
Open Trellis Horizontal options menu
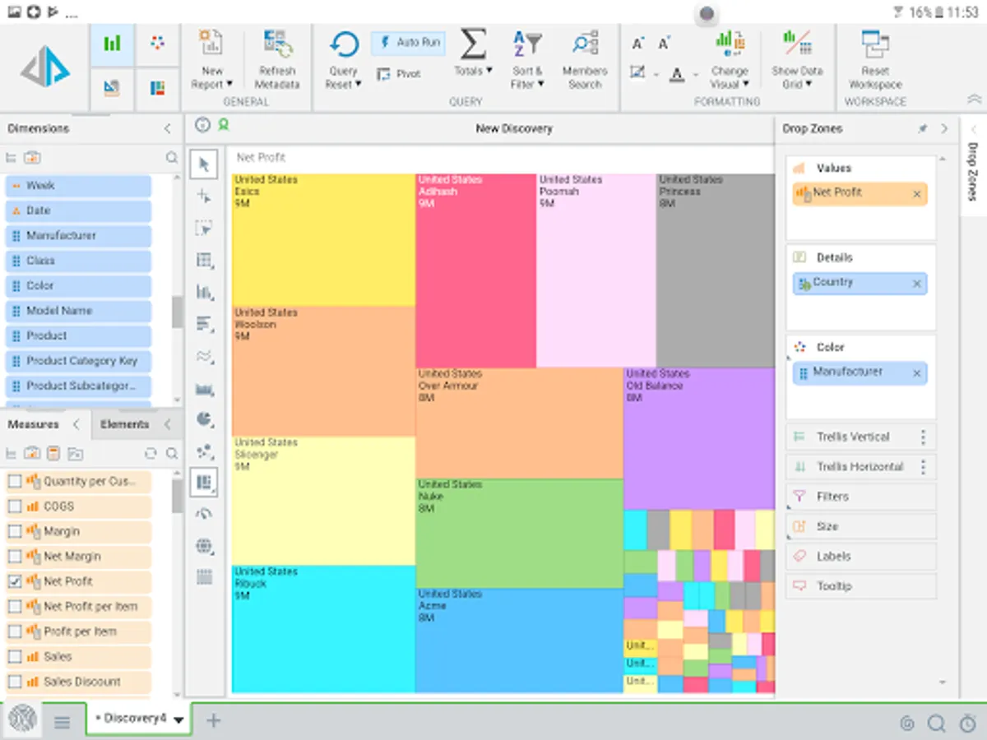(x=923, y=467)
